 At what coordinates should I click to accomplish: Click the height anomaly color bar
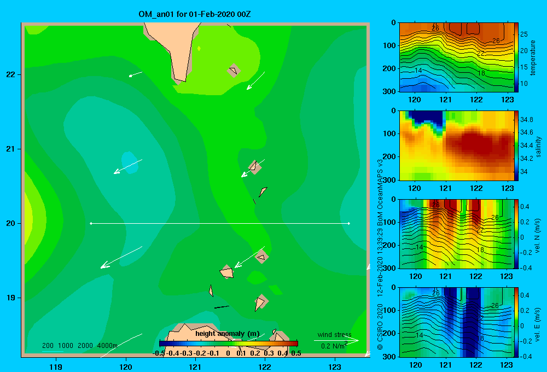pyautogui.click(x=229, y=343)
